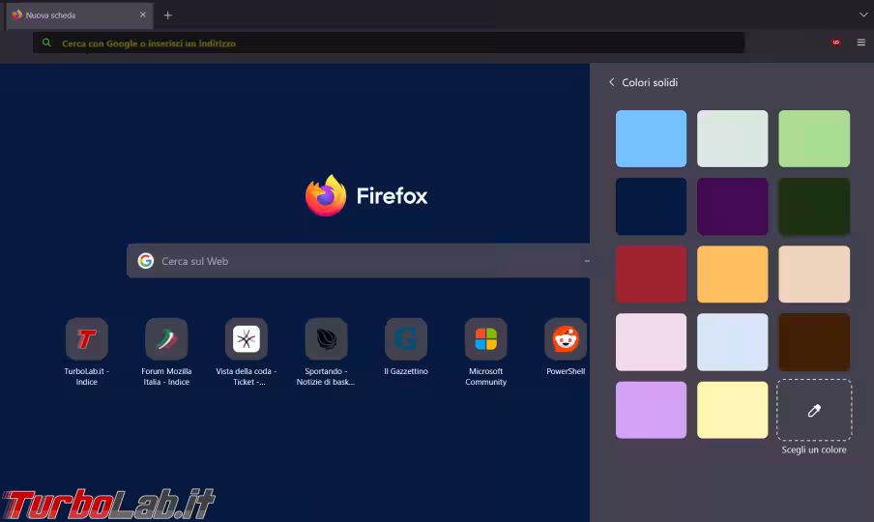Click the Scegli un colore label
Image resolution: width=874 pixels, height=522 pixels.
point(814,449)
